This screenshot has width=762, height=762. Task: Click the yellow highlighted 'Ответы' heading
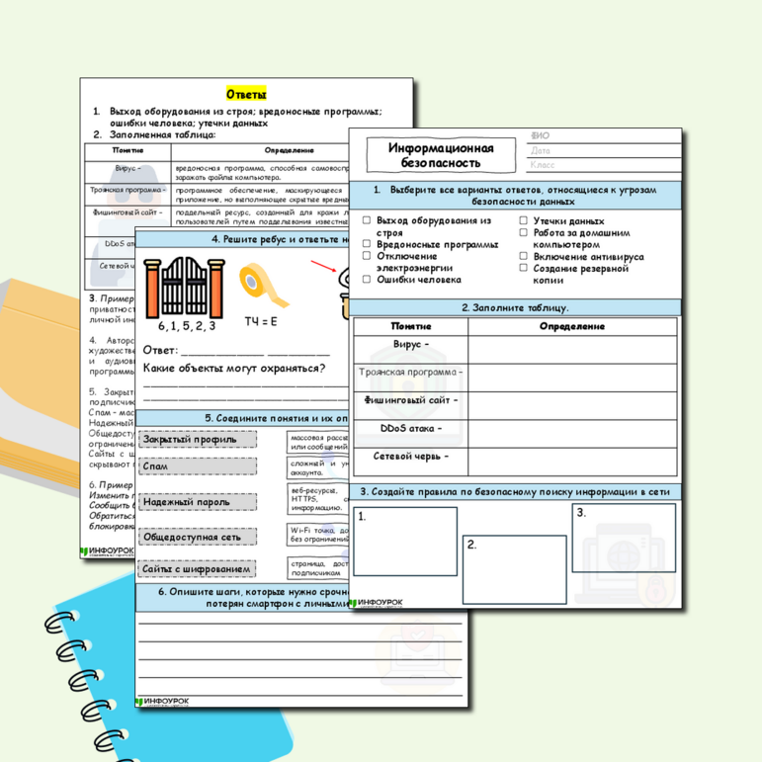coord(246,94)
